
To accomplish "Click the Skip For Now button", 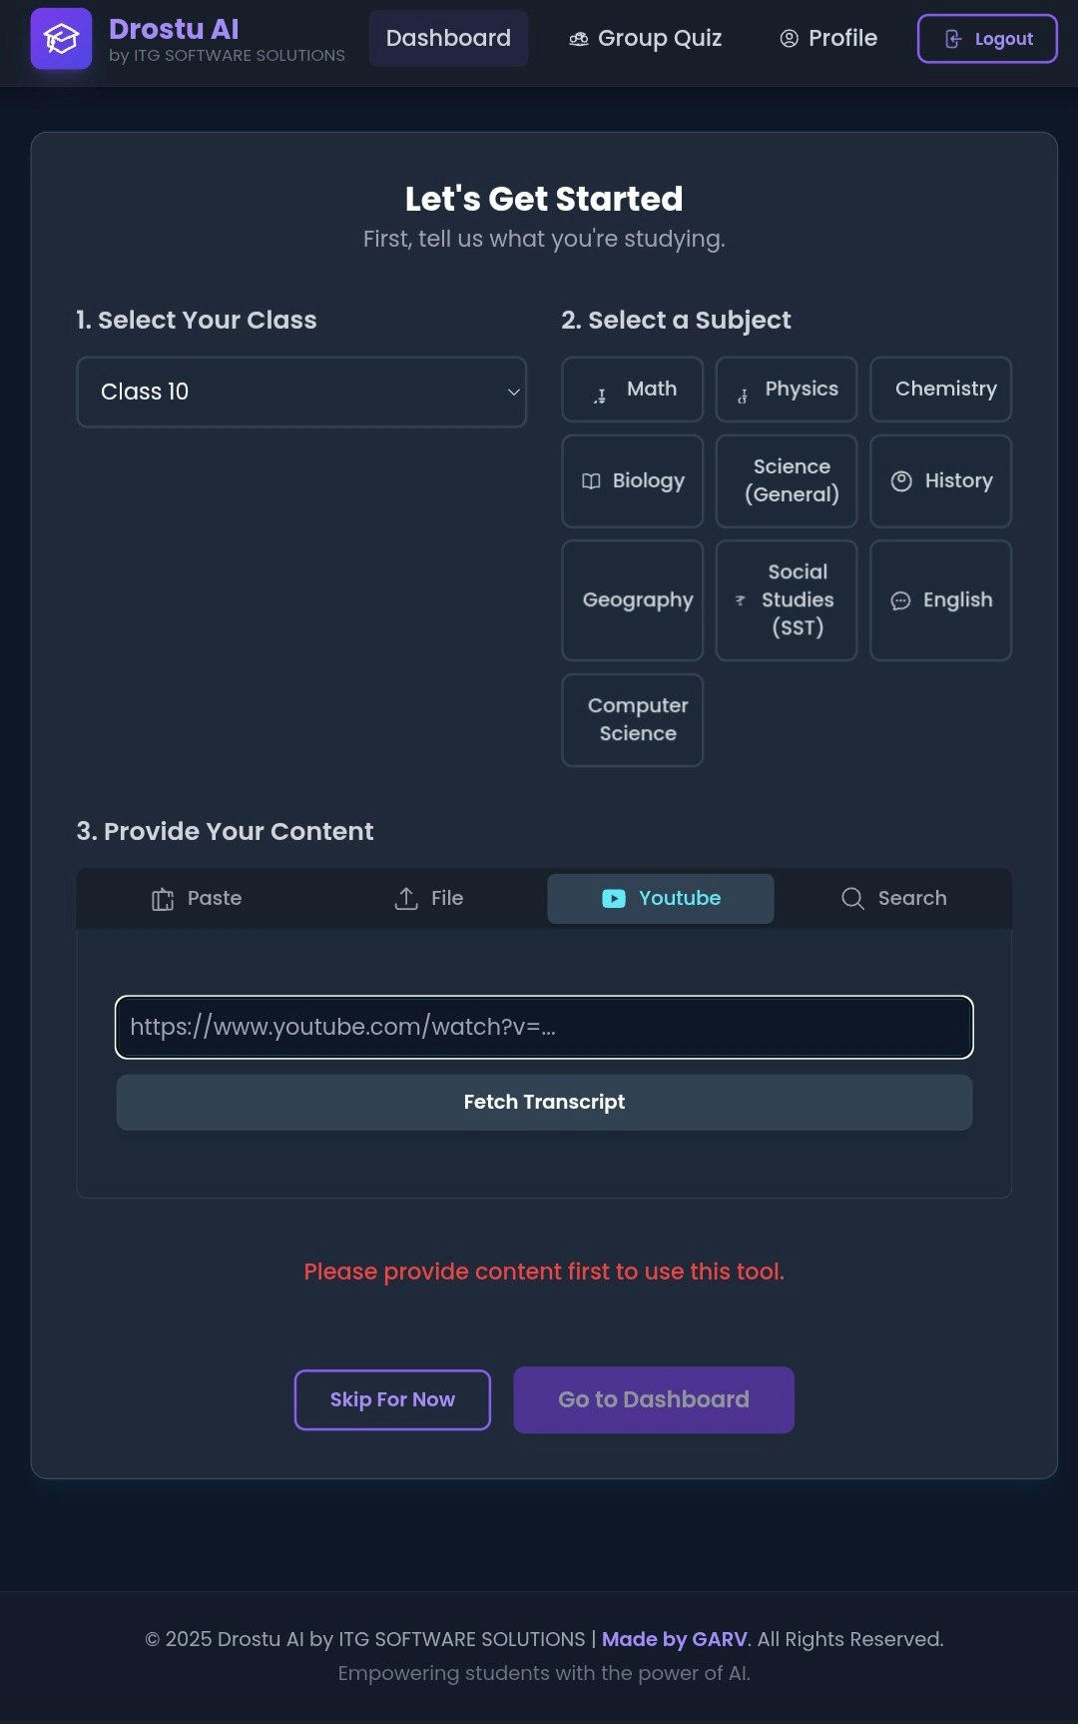I will tap(392, 1400).
